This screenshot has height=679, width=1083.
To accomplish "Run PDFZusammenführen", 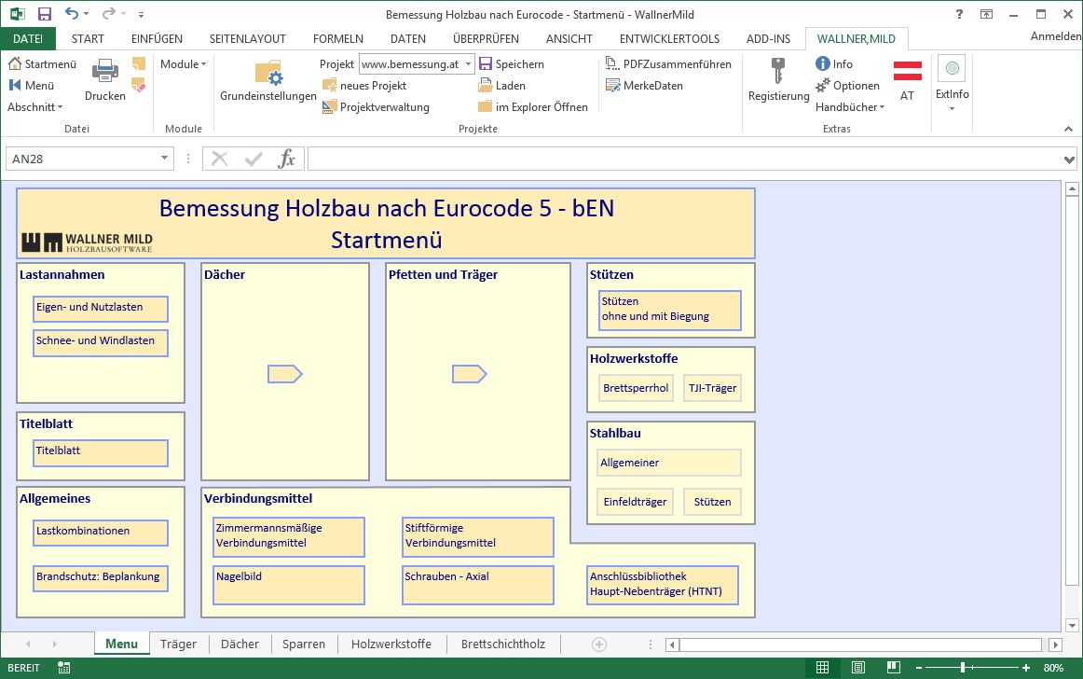I will point(668,64).
